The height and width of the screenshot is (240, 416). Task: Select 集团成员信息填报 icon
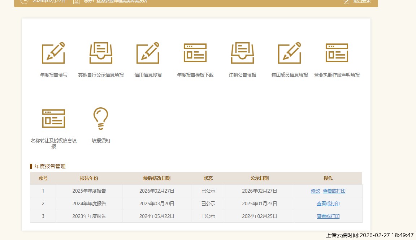click(290, 53)
